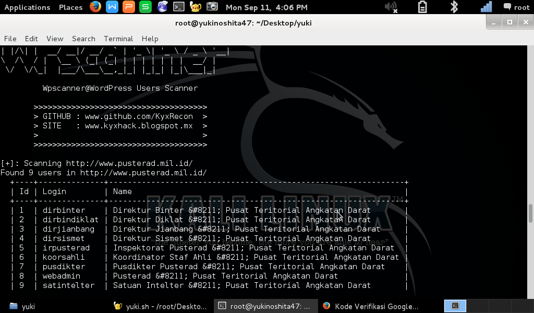Open the screenshot camera launcher icon
Viewport: 534px width, 313px height.
click(x=212, y=7)
